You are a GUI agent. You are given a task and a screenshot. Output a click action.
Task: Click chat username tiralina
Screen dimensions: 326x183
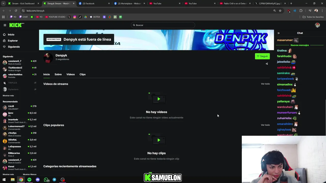282,51
